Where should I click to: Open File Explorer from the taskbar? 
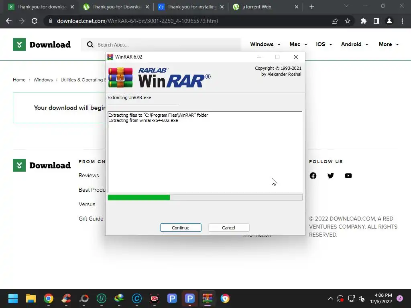(x=31, y=298)
